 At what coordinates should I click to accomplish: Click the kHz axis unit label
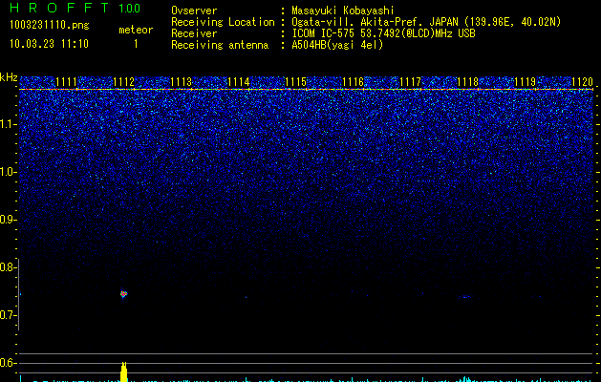(x=9, y=77)
